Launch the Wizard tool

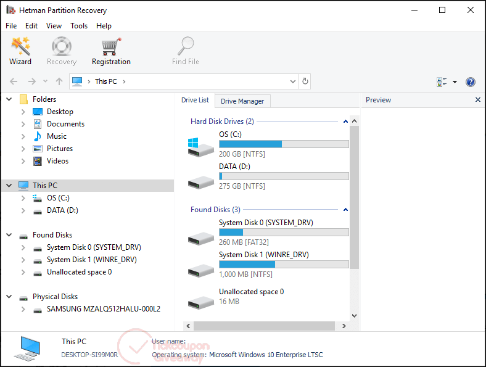[x=20, y=51]
